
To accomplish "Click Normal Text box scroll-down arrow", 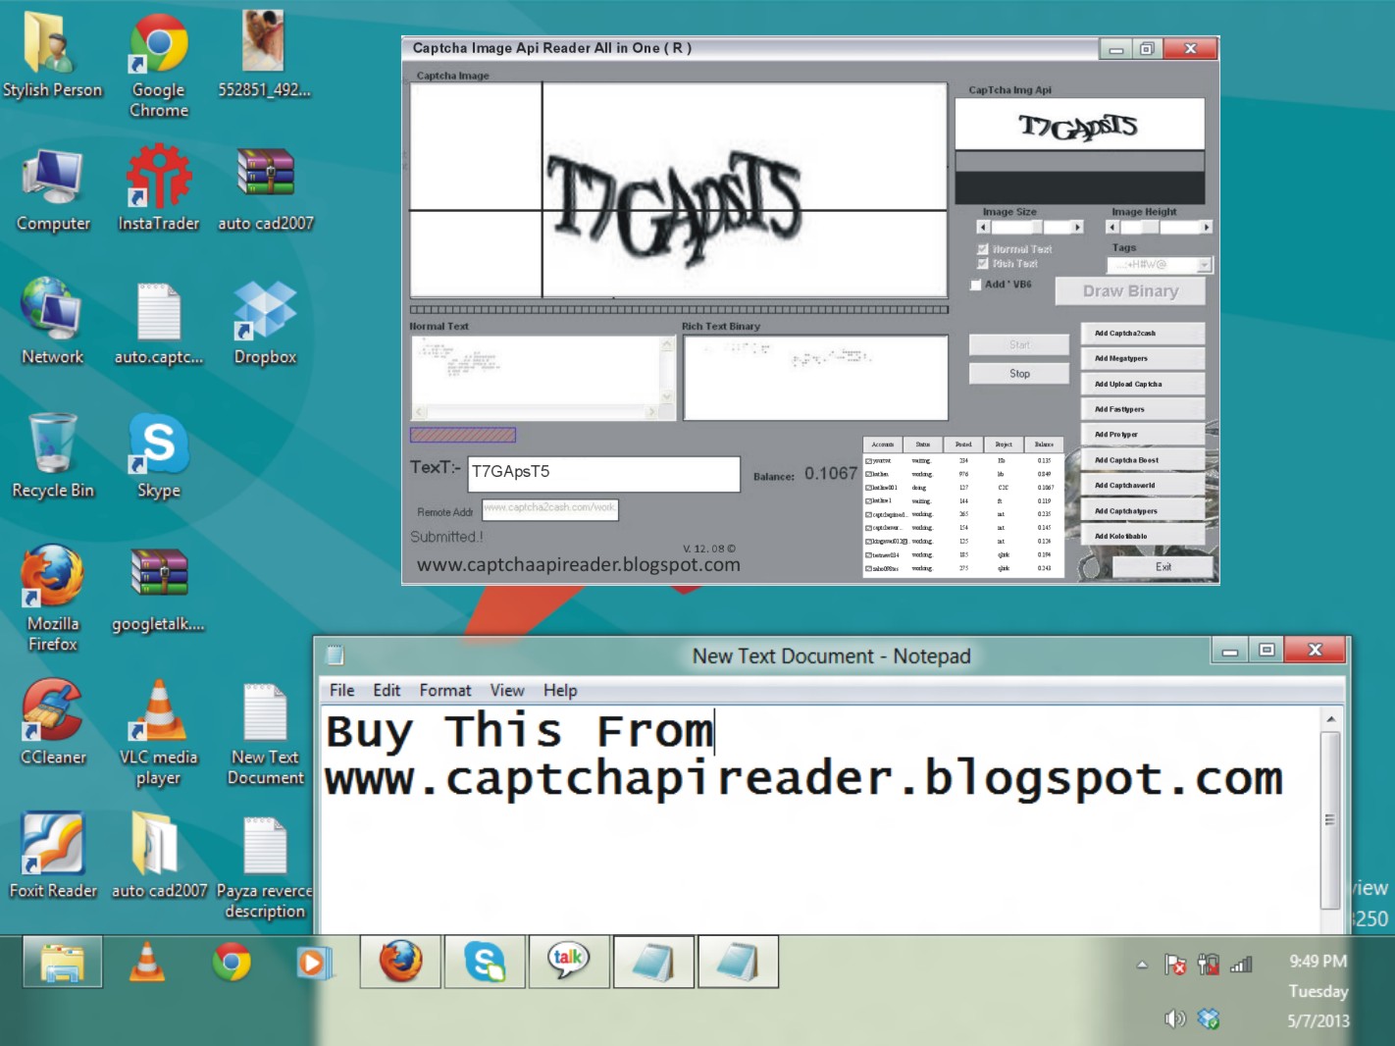I will pyautogui.click(x=667, y=397).
